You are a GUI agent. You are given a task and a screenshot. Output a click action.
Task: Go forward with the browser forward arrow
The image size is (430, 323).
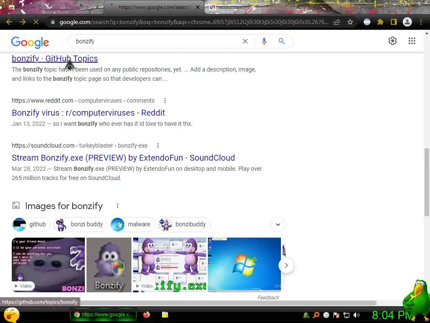pyautogui.click(x=23, y=22)
